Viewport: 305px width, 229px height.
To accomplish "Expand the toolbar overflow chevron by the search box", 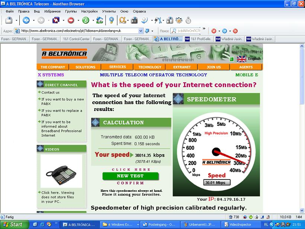I will click(204, 28).
